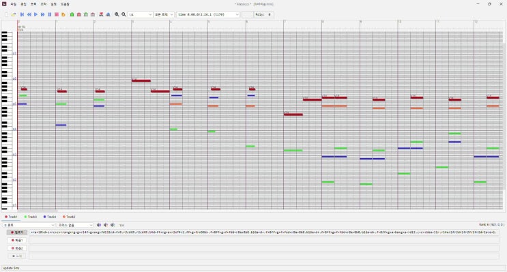
Task: Click the measure 8 marker in the ruler
Action: pyautogui.click(x=323, y=22)
